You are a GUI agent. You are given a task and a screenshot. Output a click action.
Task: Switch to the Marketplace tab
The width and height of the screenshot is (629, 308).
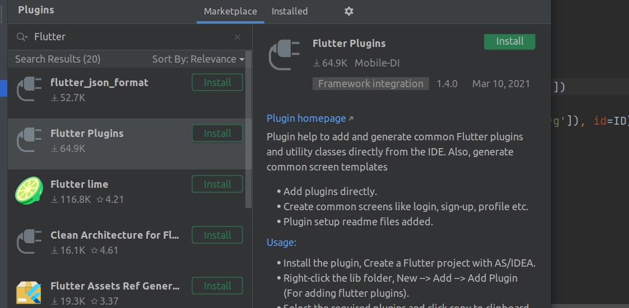click(x=230, y=11)
